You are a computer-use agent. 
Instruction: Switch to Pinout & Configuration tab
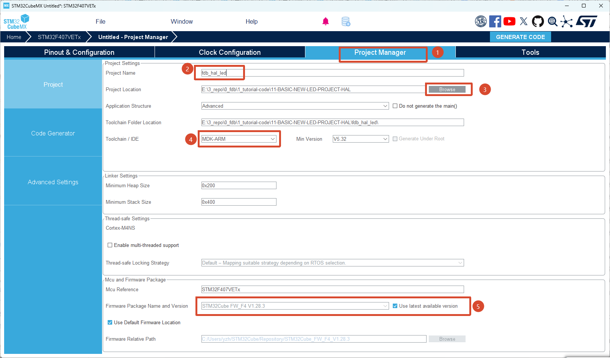point(79,52)
